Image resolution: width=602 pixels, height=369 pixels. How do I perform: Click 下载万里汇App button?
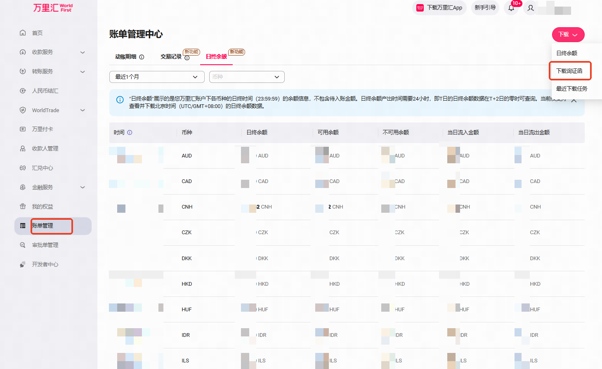[x=439, y=8]
